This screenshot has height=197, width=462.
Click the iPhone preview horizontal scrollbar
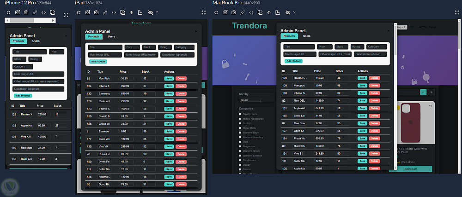(30, 21)
